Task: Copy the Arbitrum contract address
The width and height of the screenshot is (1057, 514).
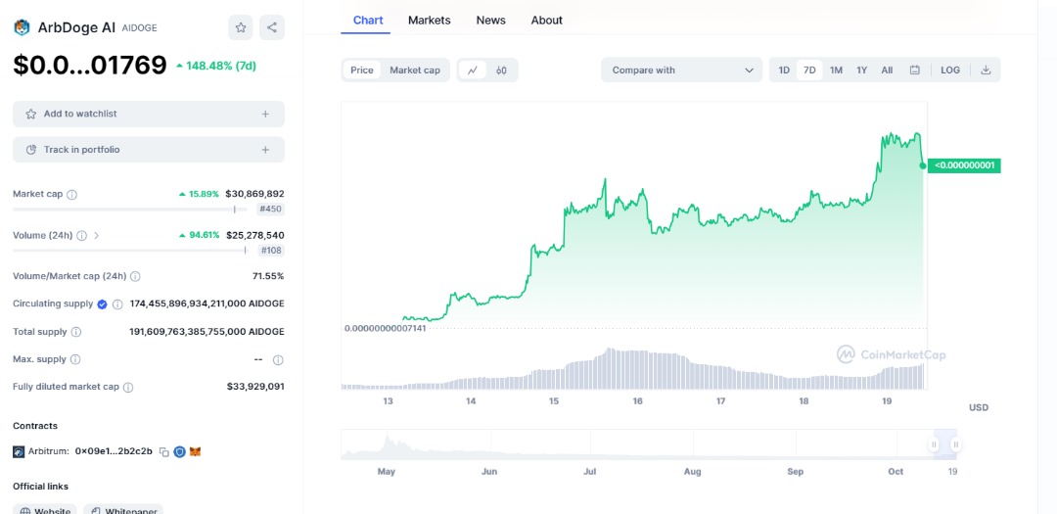Action: (163, 452)
